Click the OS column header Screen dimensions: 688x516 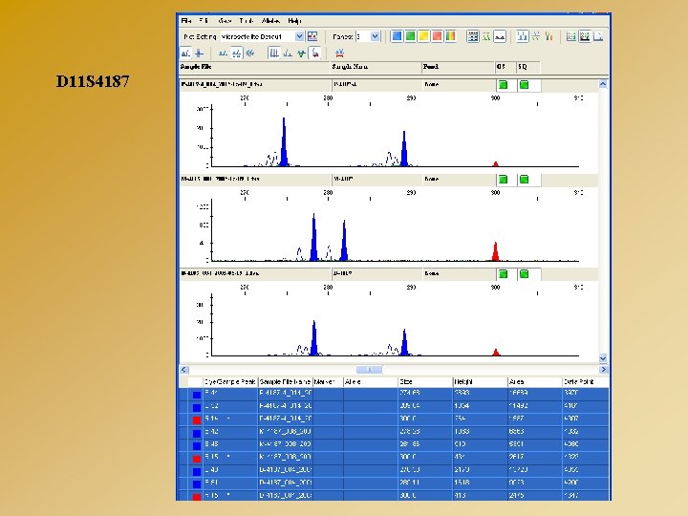(505, 67)
